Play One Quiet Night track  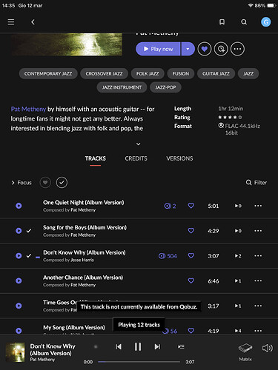click(19, 206)
